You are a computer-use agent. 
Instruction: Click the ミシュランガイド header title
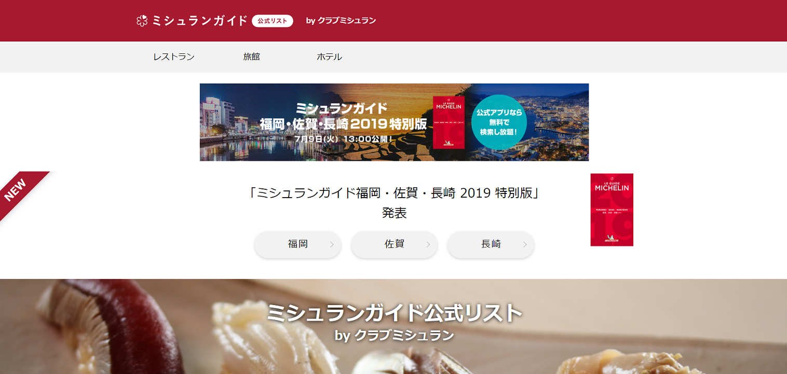(200, 21)
